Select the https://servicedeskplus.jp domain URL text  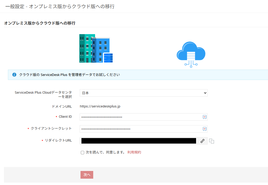point(100,106)
